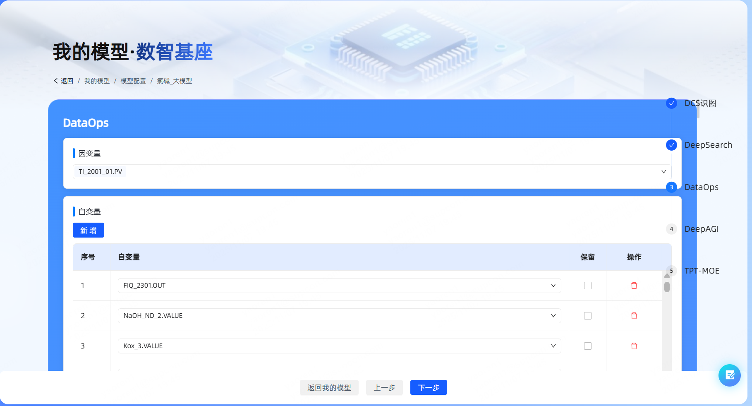Screen dimensions: 752x406
Task: Open the floating edit note icon
Action: tap(729, 375)
